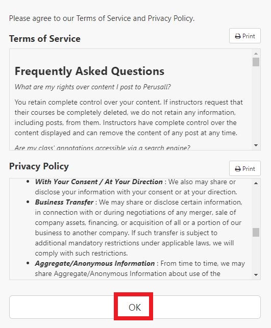Print the Terms of Service
271x328 pixels.
point(245,36)
